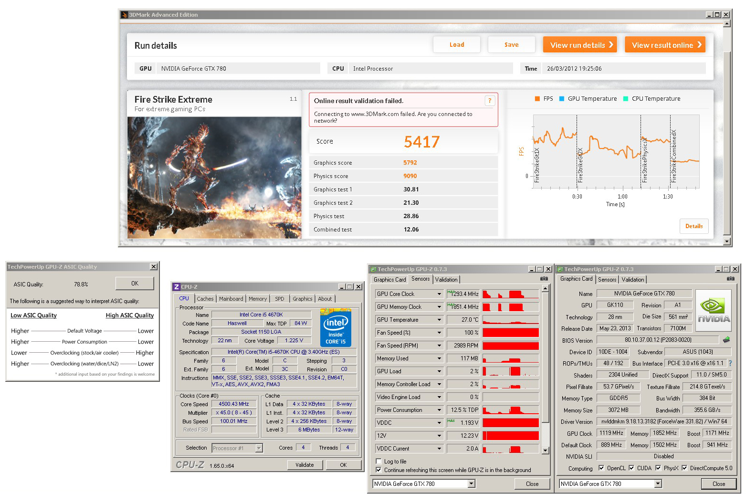Open the GPU Core Clock sensor dropdown
The width and height of the screenshot is (746, 494).
pos(439,294)
